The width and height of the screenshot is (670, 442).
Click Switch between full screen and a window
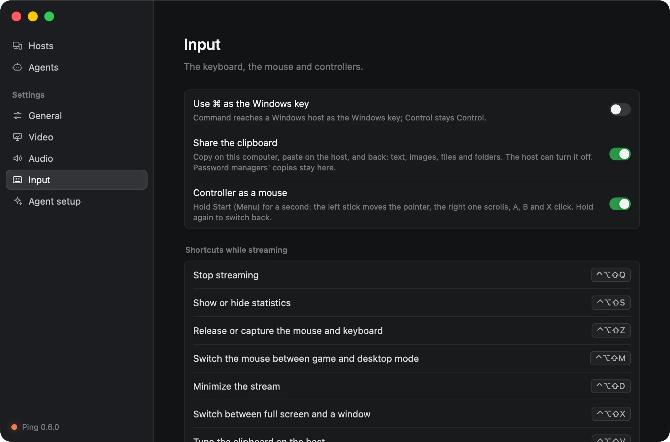(282, 414)
